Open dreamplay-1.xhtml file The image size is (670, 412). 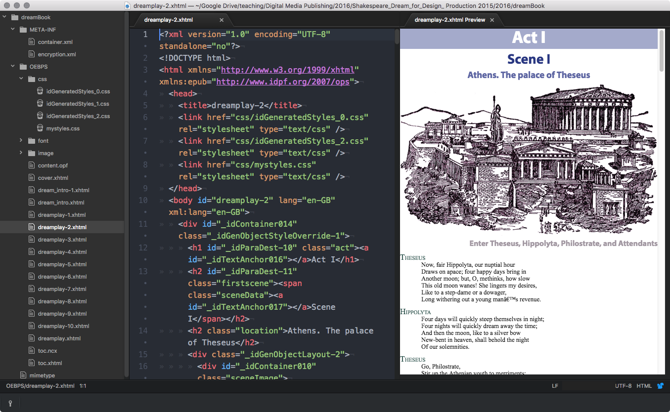point(62,215)
